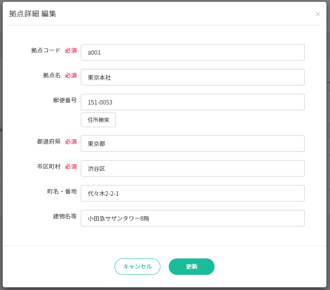The width and height of the screenshot is (330, 290).
Task: Focus the 拠点名 input showing 東京本社
Action: 192,77
